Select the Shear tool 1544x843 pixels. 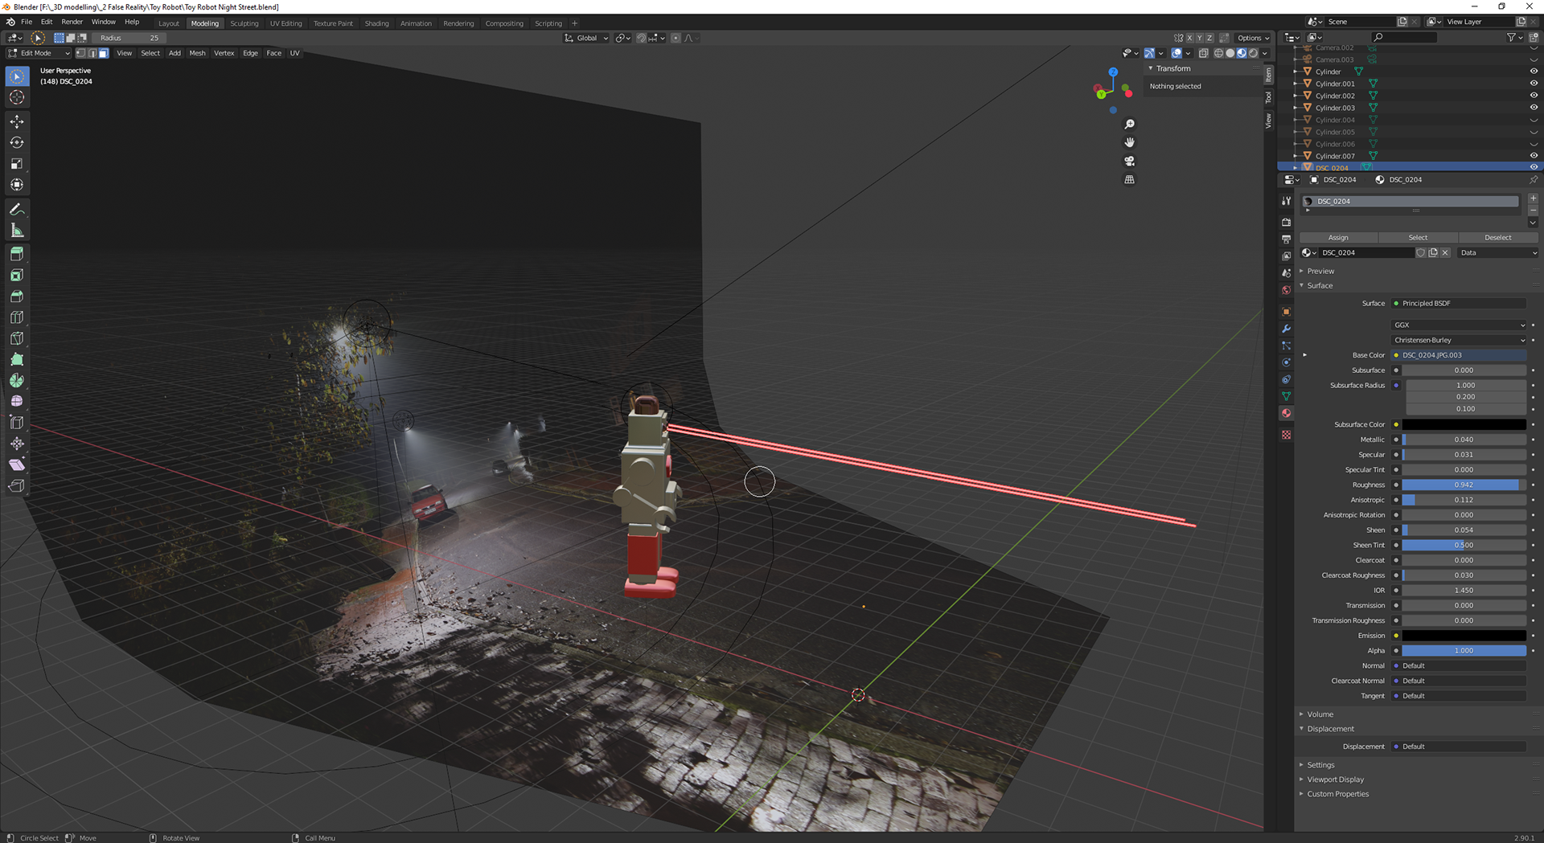coord(17,464)
